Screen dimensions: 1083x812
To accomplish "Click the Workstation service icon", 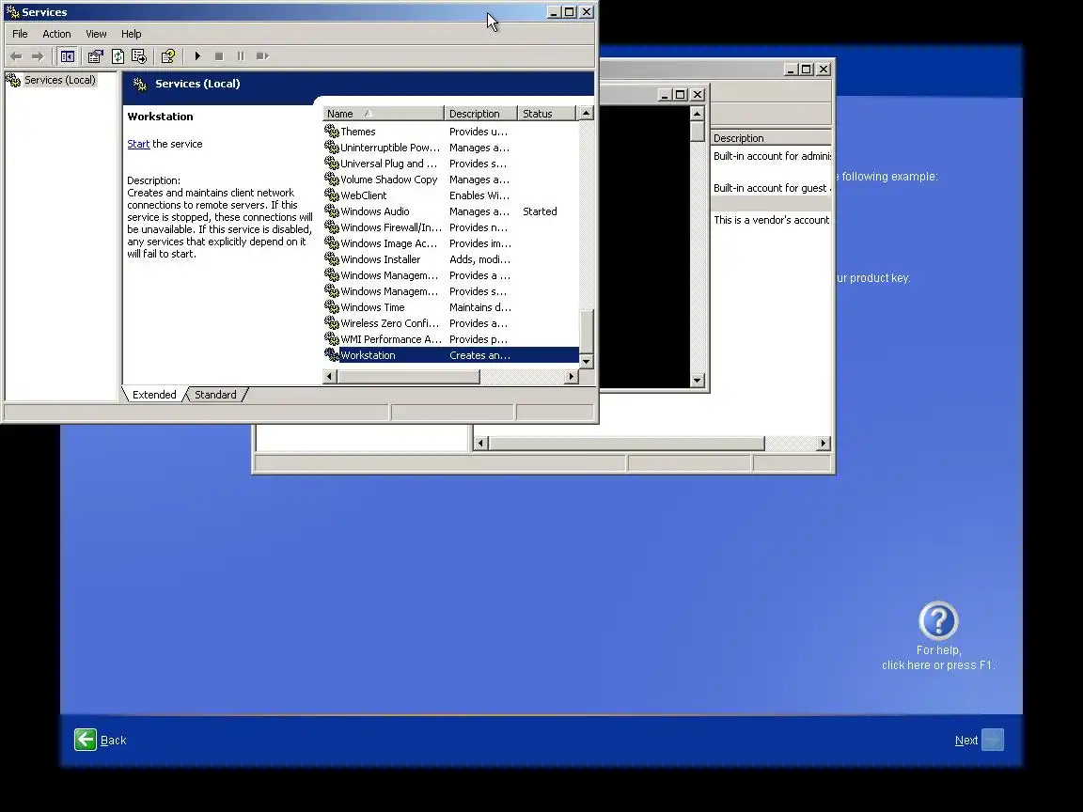I will coord(332,355).
